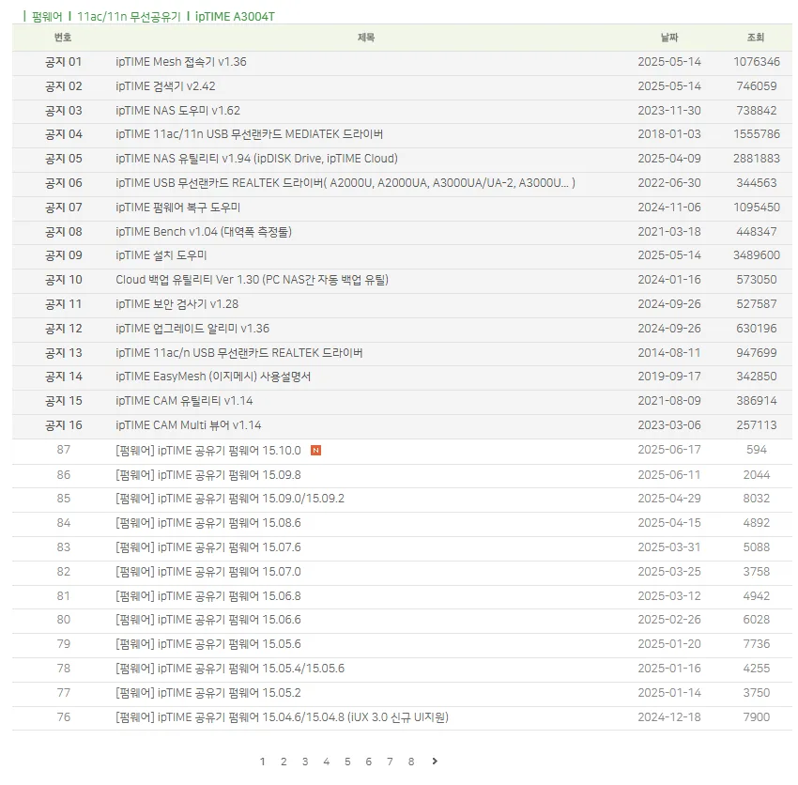Open firmware 15.06.6 post
Viewport: 798px width, 785px height.
(x=208, y=620)
